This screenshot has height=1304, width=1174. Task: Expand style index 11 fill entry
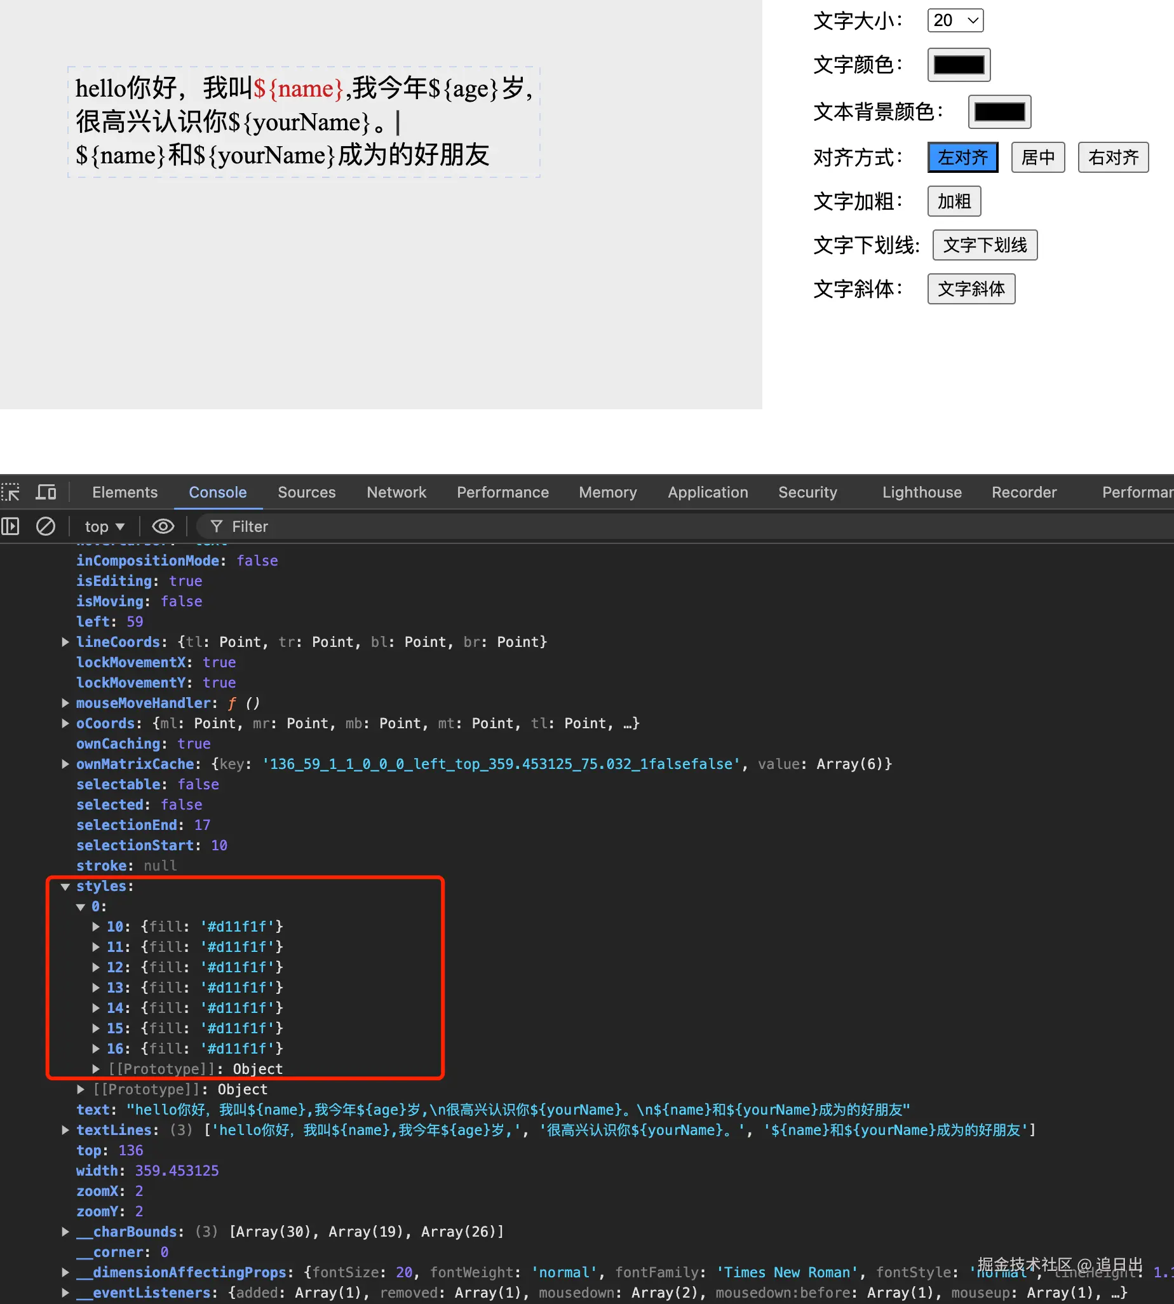[x=96, y=947]
